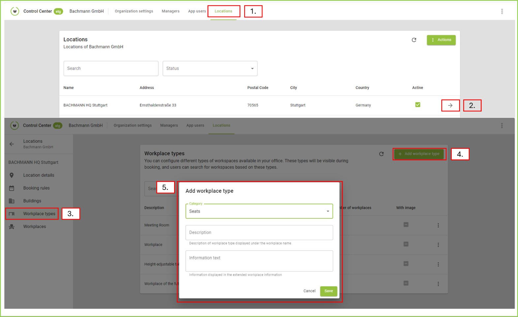The image size is (518, 317).
Task: Select Workplace types in the sidebar
Action: point(39,214)
